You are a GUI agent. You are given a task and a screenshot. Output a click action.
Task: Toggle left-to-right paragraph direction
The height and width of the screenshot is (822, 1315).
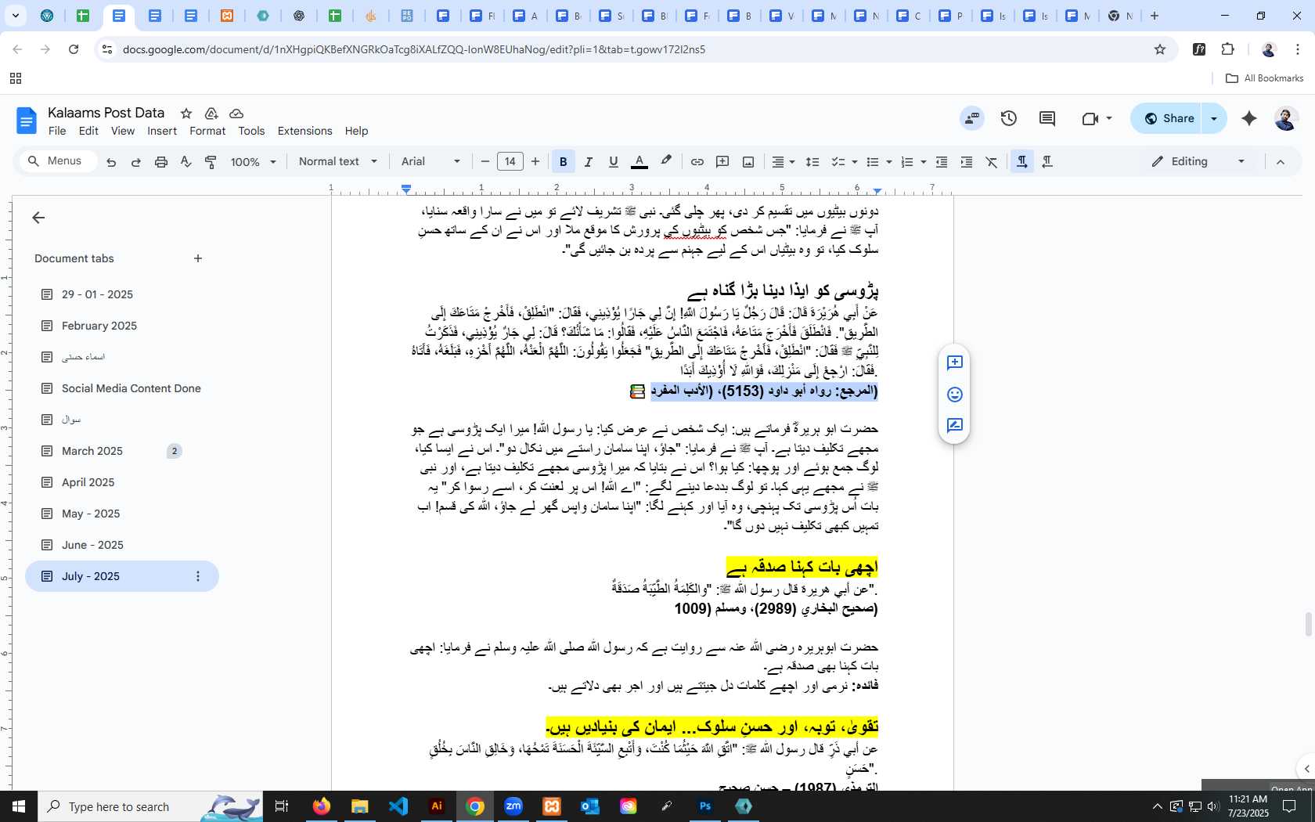(x=1022, y=162)
